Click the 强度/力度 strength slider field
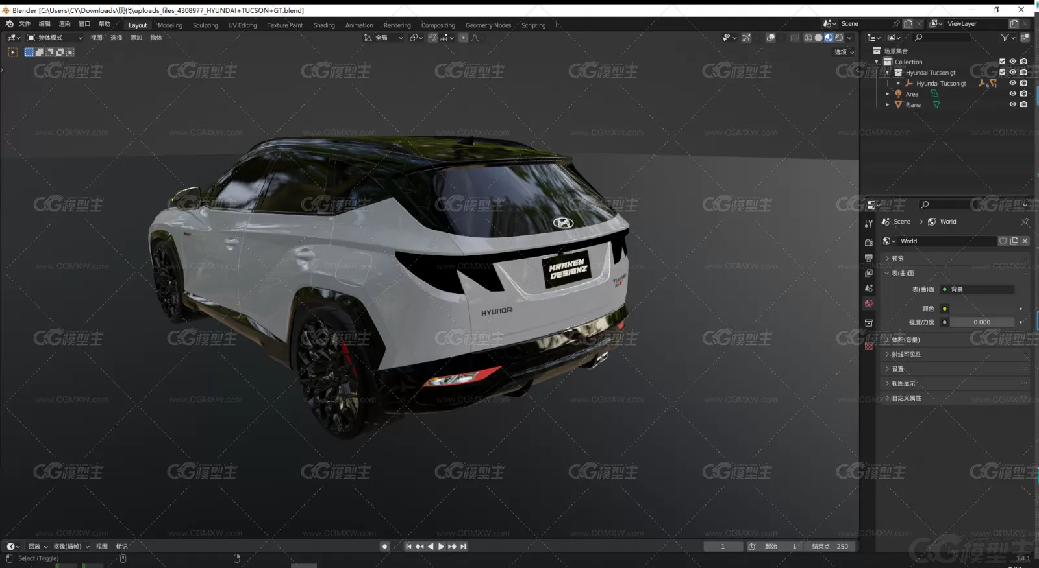The height and width of the screenshot is (568, 1039). 982,322
